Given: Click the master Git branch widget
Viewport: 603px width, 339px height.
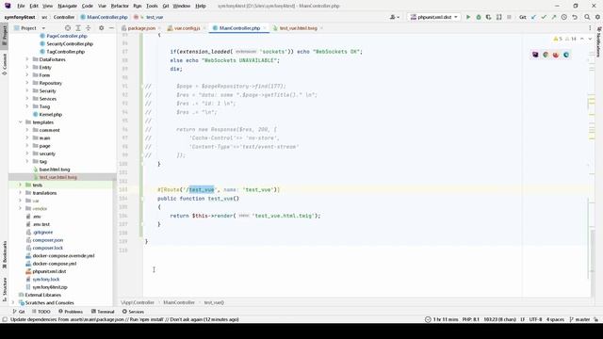Looking at the screenshot, I should (x=580, y=319).
